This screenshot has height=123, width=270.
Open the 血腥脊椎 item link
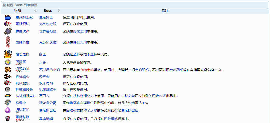coord(22,42)
